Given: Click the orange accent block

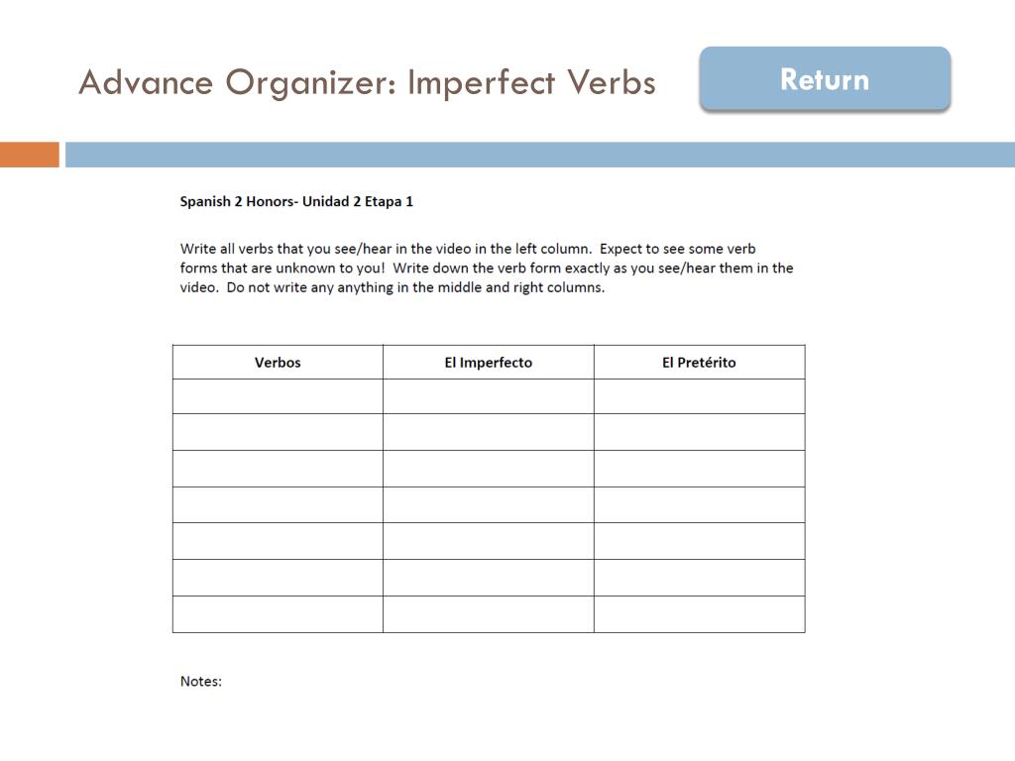Looking at the screenshot, I should [29, 155].
